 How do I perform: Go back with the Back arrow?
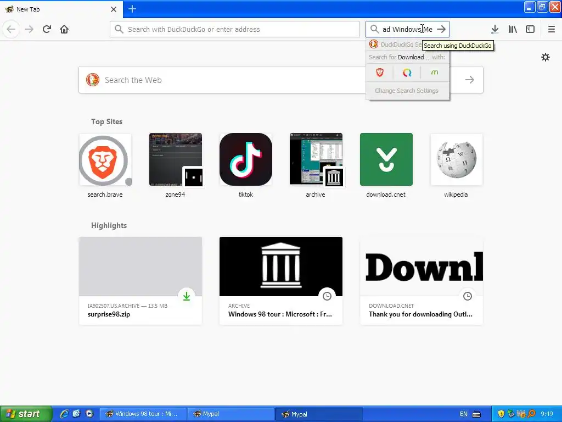11,29
